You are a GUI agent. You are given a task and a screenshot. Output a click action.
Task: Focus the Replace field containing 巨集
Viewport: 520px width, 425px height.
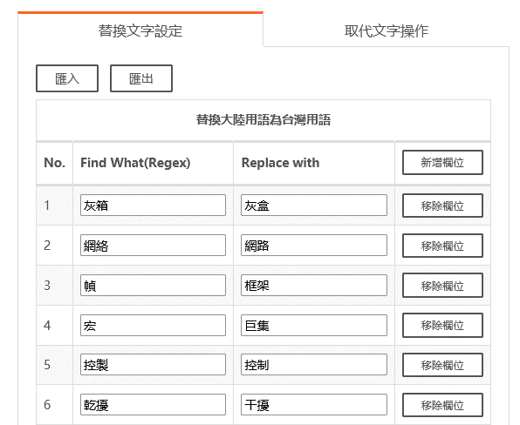(314, 326)
